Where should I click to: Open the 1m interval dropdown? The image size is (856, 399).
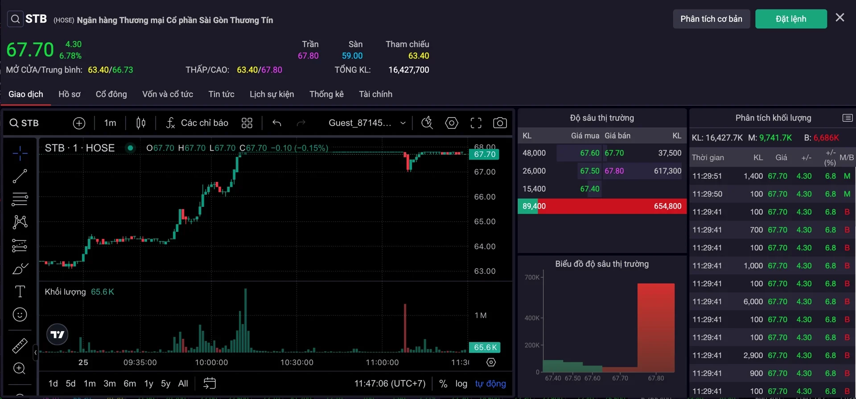coord(110,123)
